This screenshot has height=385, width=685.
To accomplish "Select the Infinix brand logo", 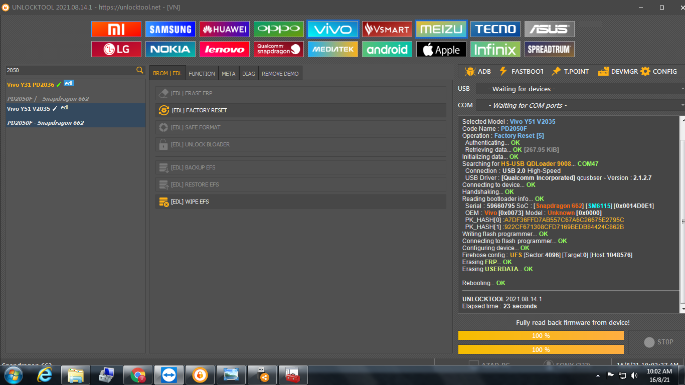I will click(x=495, y=49).
